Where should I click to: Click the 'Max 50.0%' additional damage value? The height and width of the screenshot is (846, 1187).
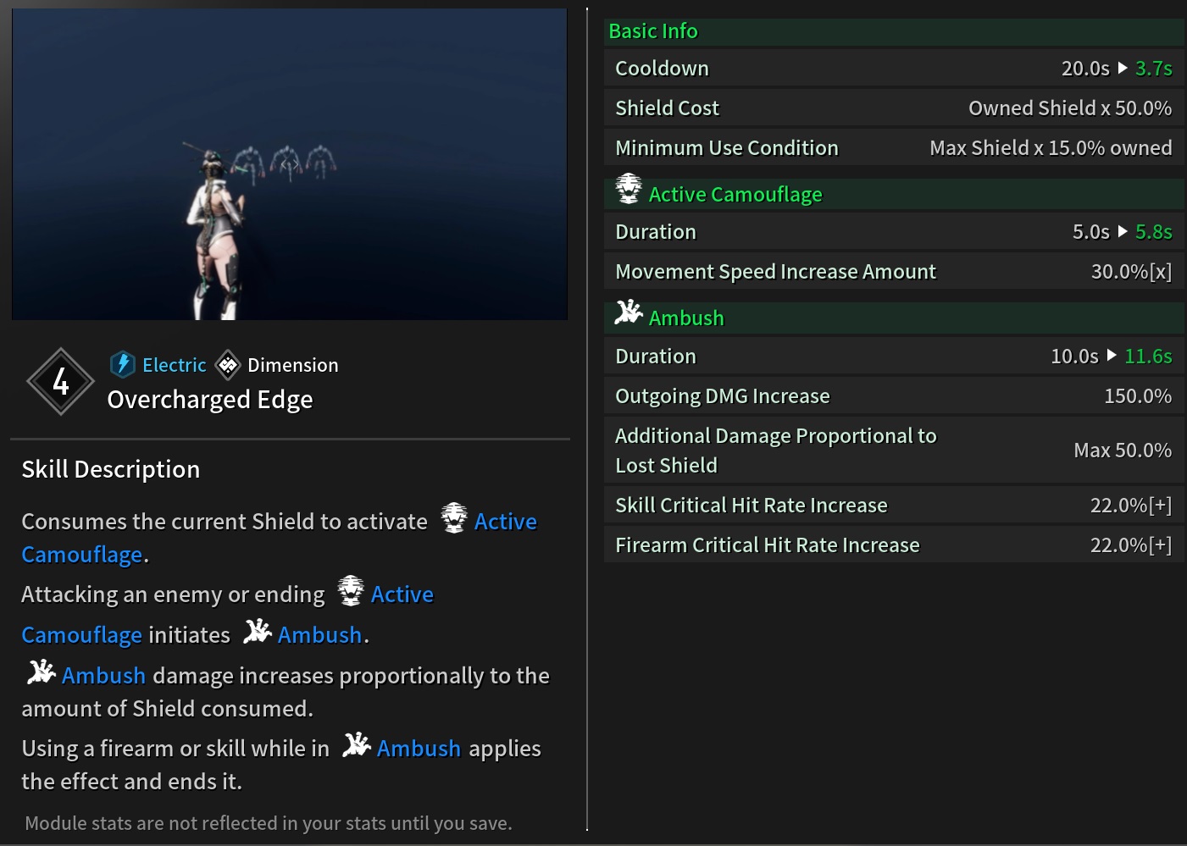tap(1123, 451)
